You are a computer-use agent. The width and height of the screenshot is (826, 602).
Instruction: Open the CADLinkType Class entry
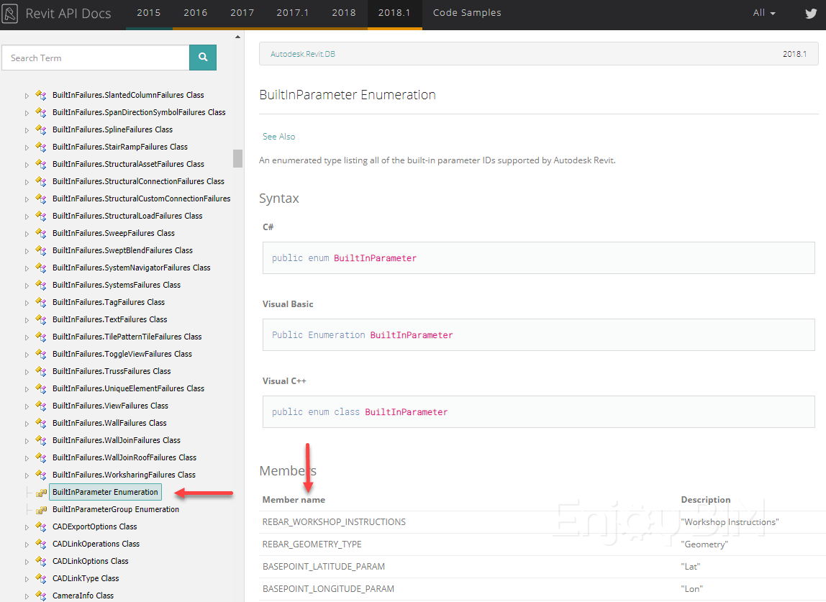click(x=86, y=579)
